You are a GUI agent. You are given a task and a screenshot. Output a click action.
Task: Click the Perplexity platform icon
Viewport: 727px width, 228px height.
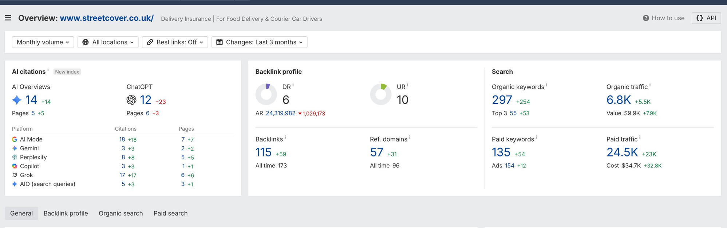(15, 157)
